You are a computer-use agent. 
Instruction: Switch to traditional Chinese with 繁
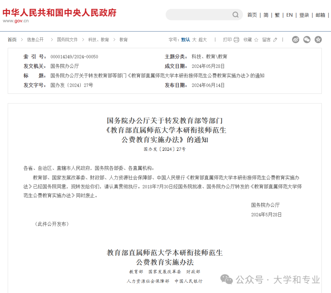(x=277, y=15)
